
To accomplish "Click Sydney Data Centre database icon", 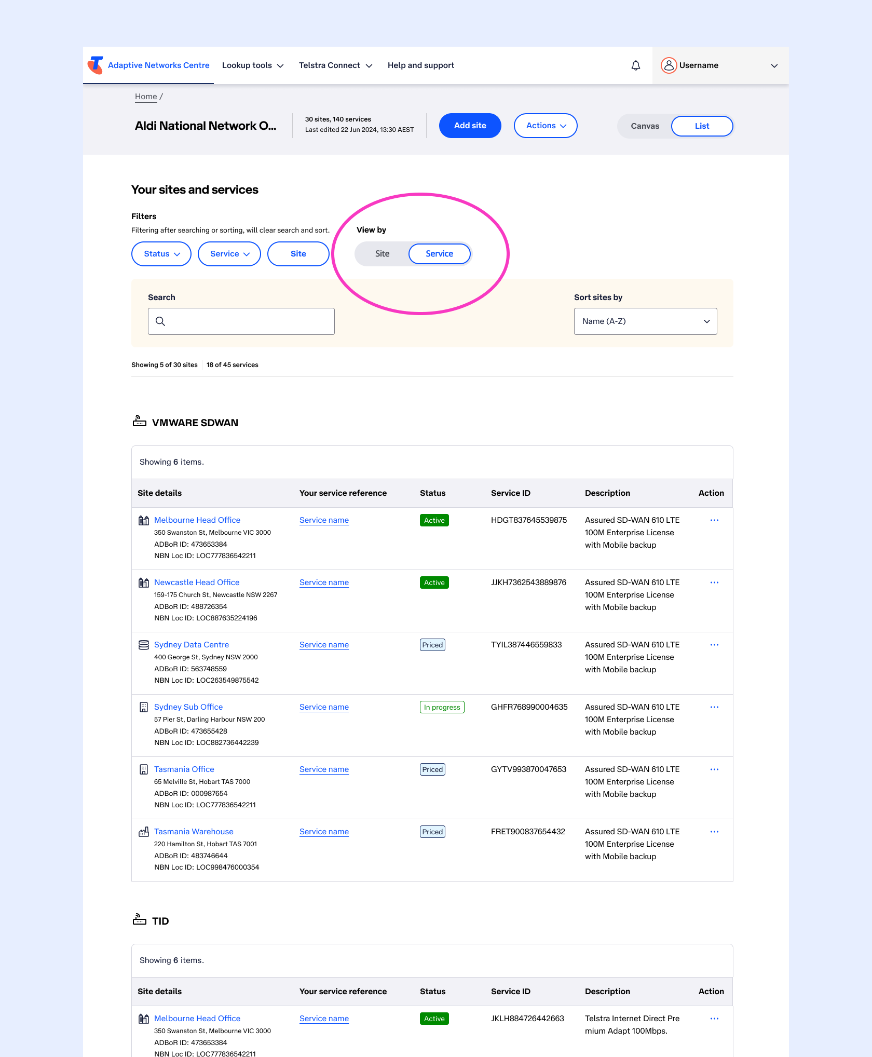I will pos(144,645).
